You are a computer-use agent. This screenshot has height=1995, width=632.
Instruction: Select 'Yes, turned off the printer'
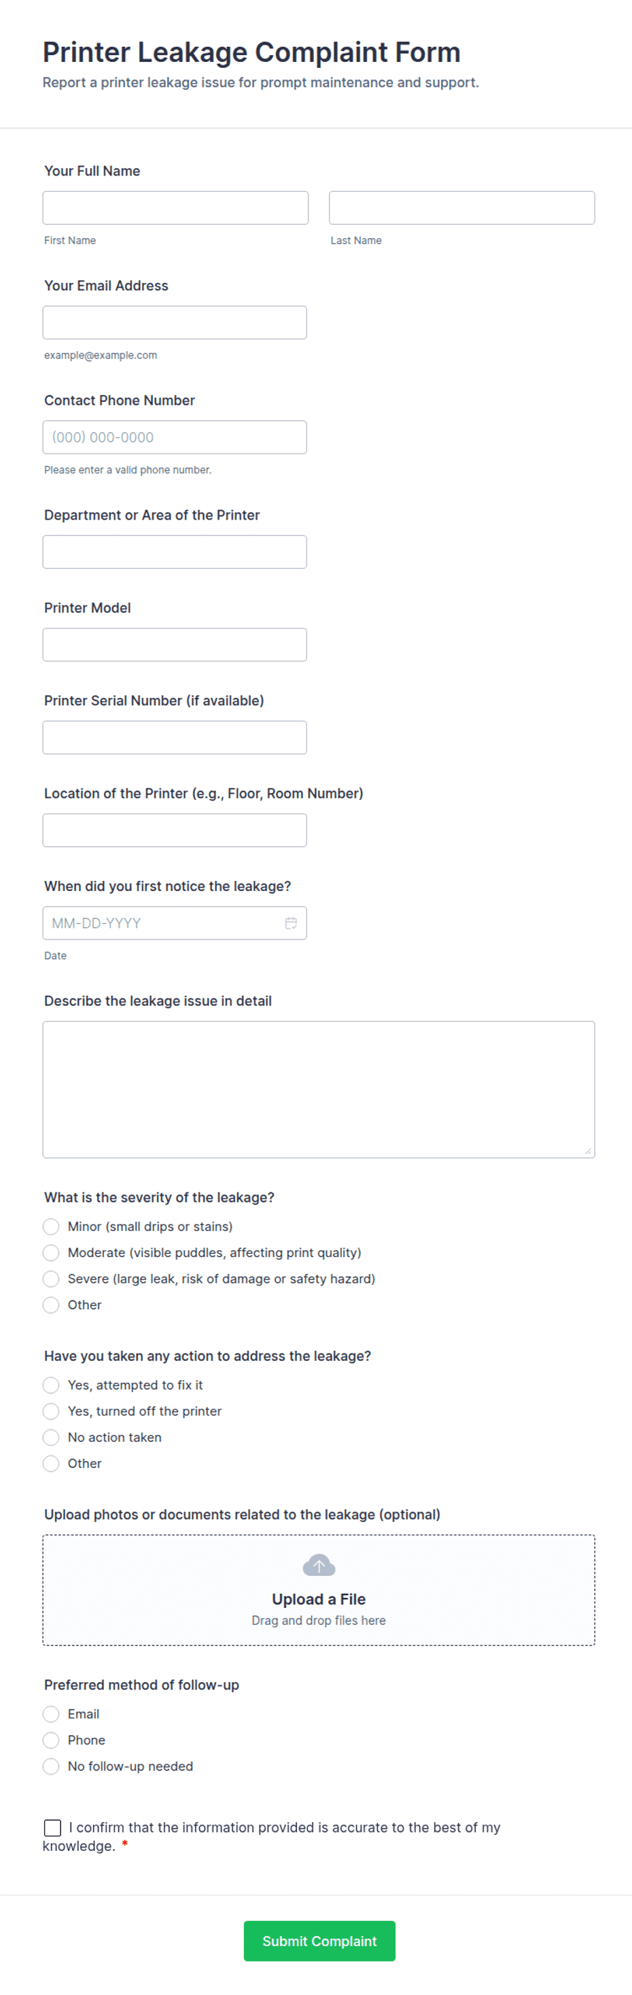(51, 1412)
